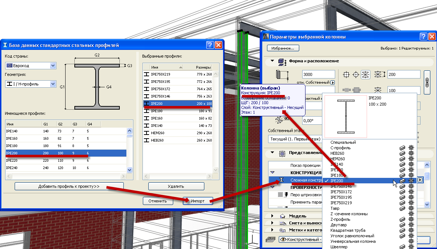Click help button of steel profiles database dialog

(210, 45)
